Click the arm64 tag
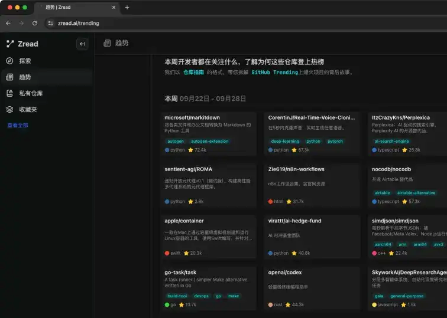447x318 pixels. [420, 244]
